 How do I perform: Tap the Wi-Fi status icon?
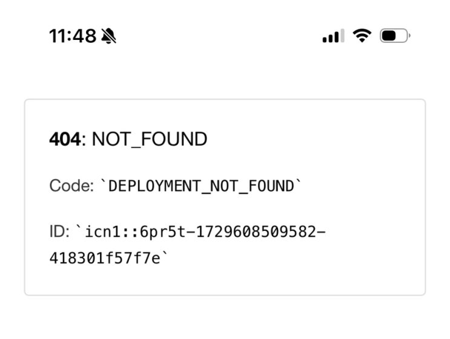click(362, 36)
